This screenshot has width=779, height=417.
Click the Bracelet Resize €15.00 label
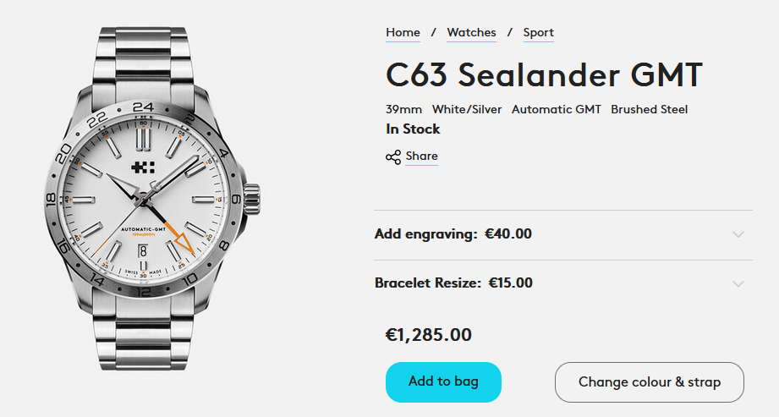click(x=453, y=283)
